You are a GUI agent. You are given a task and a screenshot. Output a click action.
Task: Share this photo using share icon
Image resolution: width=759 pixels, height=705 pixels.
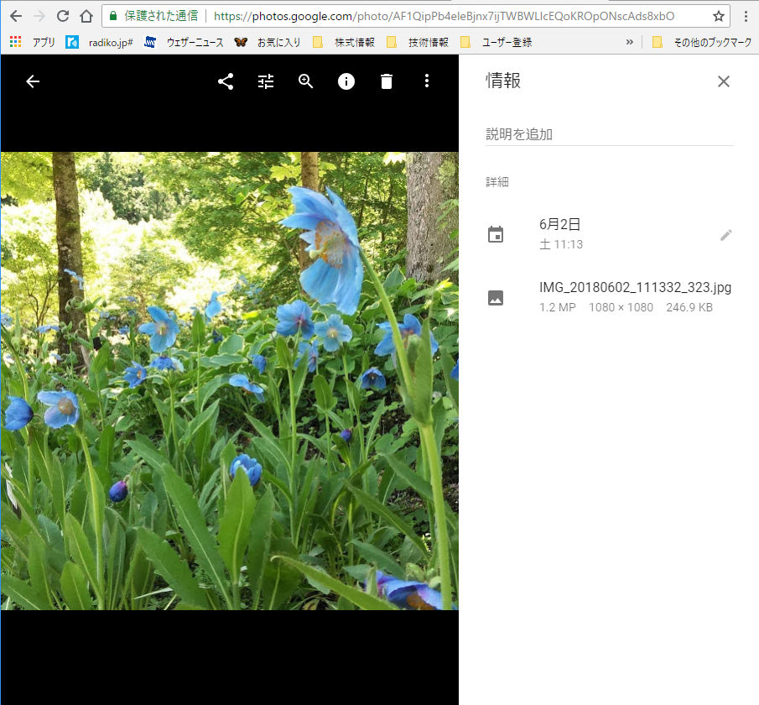(226, 81)
